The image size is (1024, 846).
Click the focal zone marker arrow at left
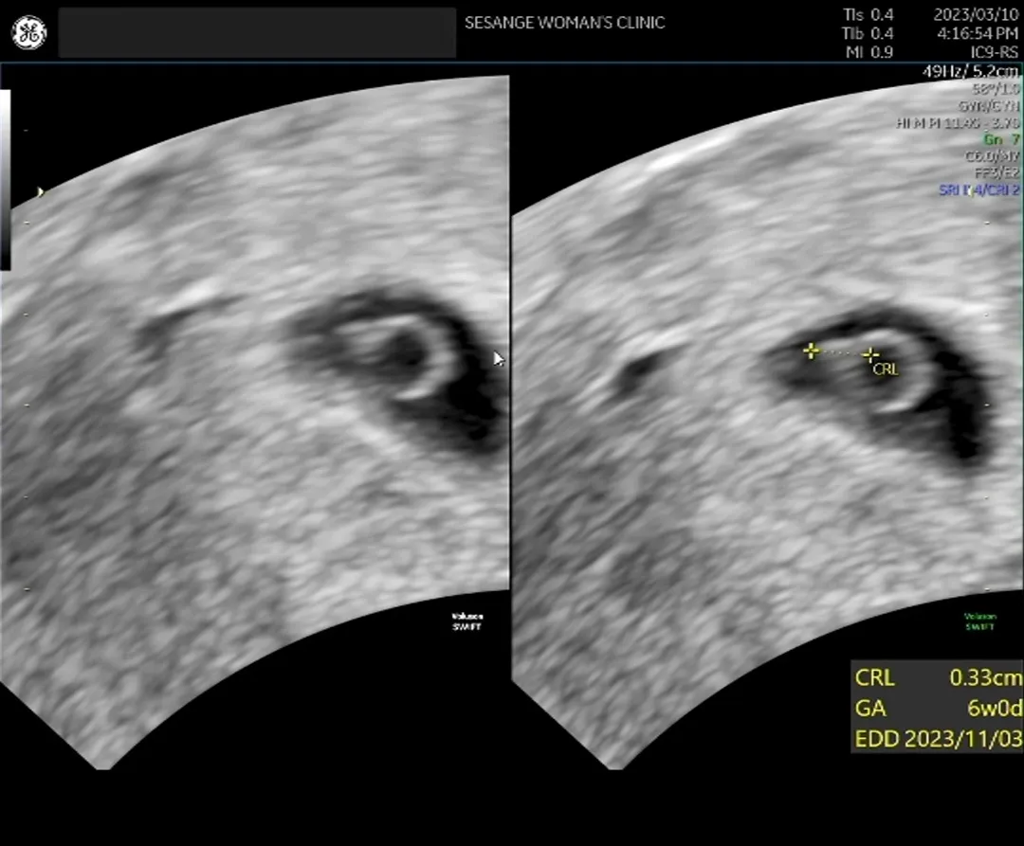pos(41,191)
